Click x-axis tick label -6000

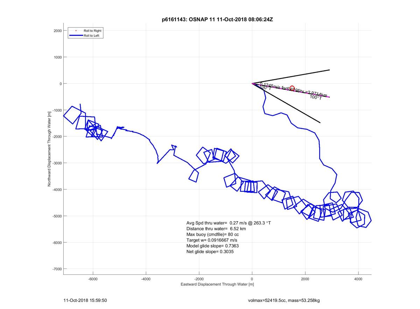point(93,279)
